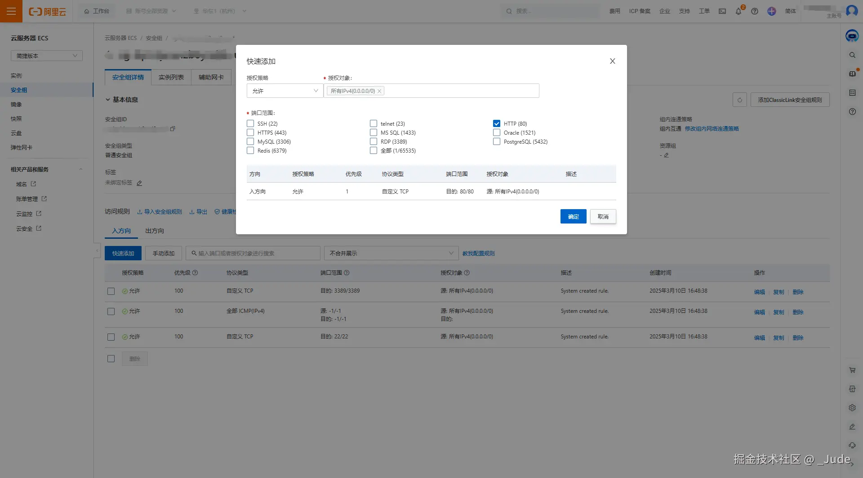Cancel the quick add dialog
The height and width of the screenshot is (478, 863).
603,216
